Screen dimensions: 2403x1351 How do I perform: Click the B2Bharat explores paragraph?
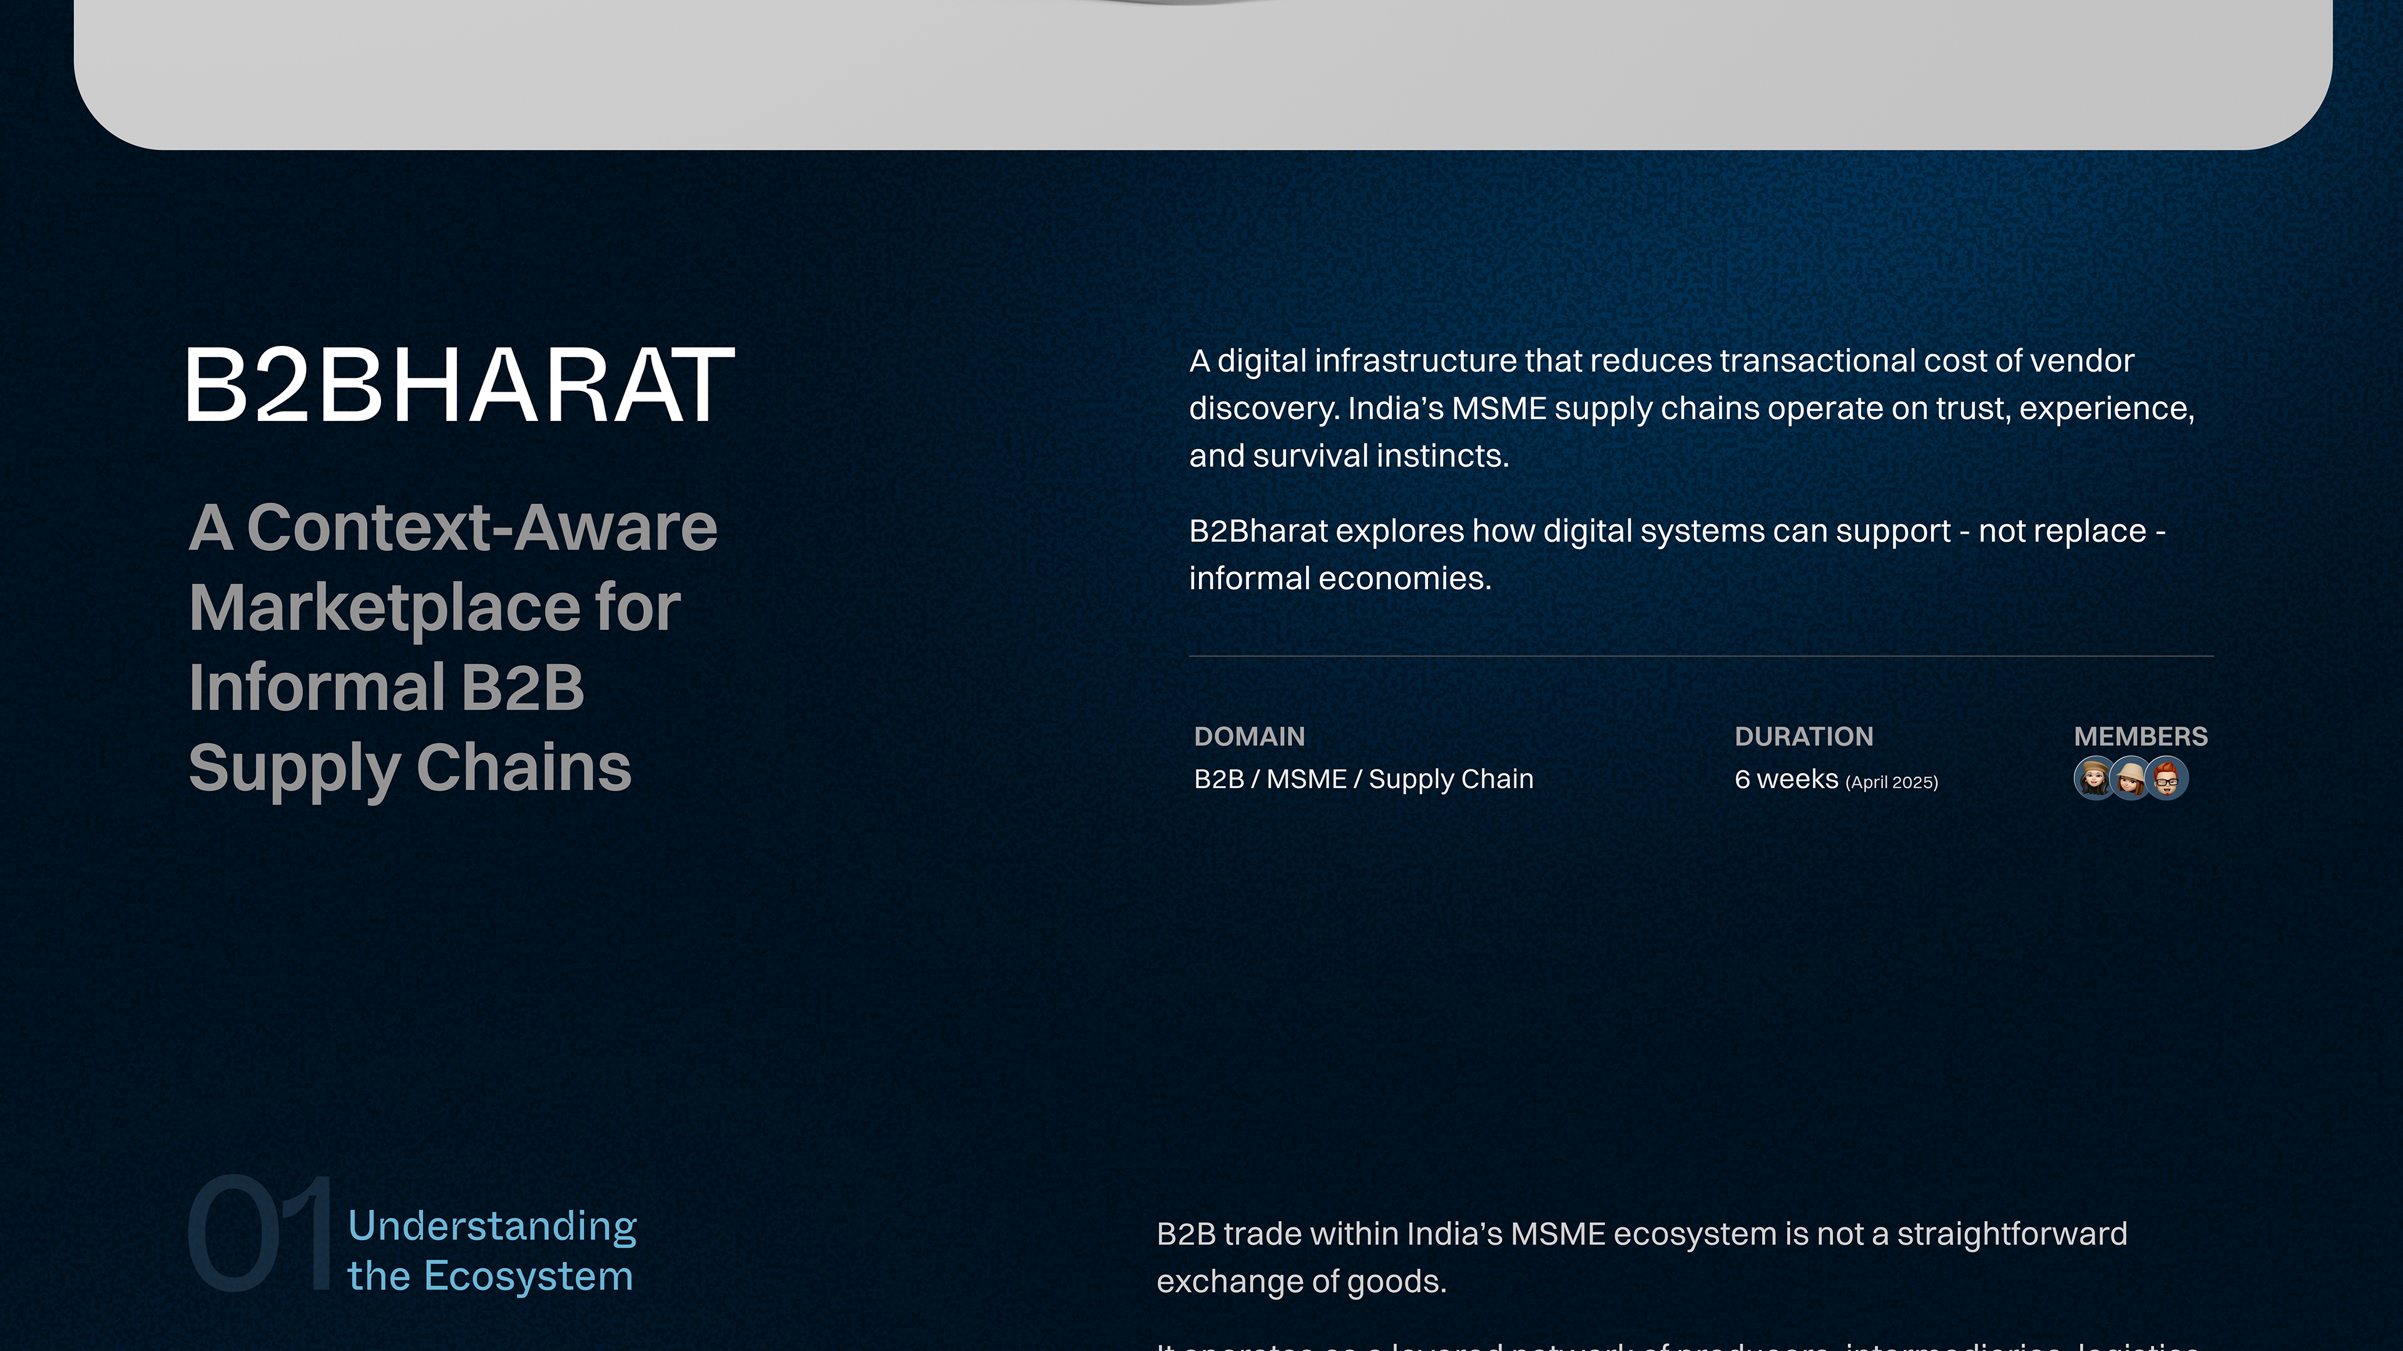coord(1676,532)
